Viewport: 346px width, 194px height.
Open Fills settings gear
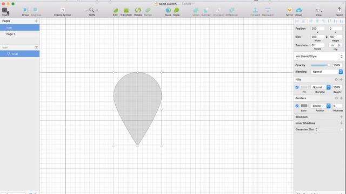336,79
